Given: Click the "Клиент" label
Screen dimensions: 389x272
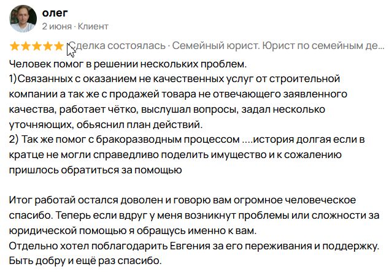Looking at the screenshot, I should click(x=93, y=26).
